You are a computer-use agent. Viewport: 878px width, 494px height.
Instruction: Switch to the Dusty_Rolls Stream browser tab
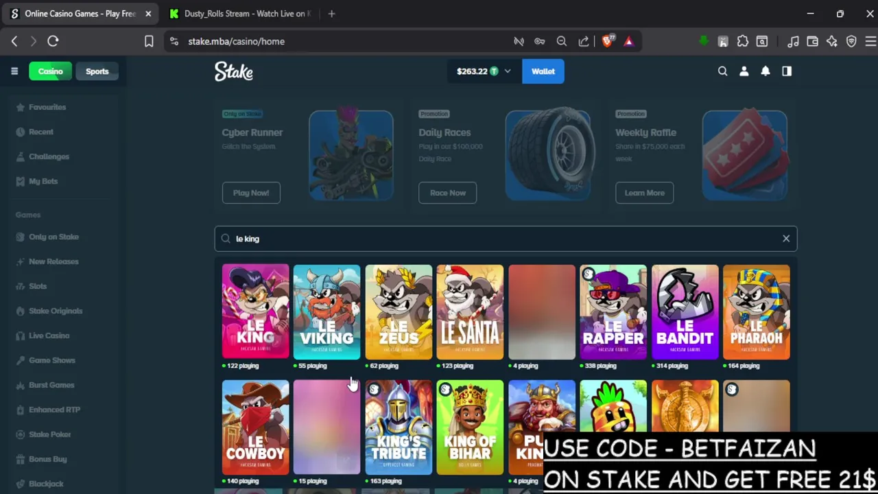click(240, 14)
